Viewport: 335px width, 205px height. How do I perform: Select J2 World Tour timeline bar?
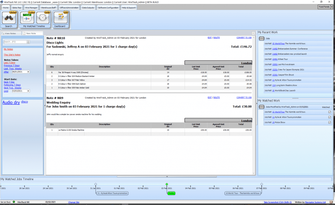243,193
